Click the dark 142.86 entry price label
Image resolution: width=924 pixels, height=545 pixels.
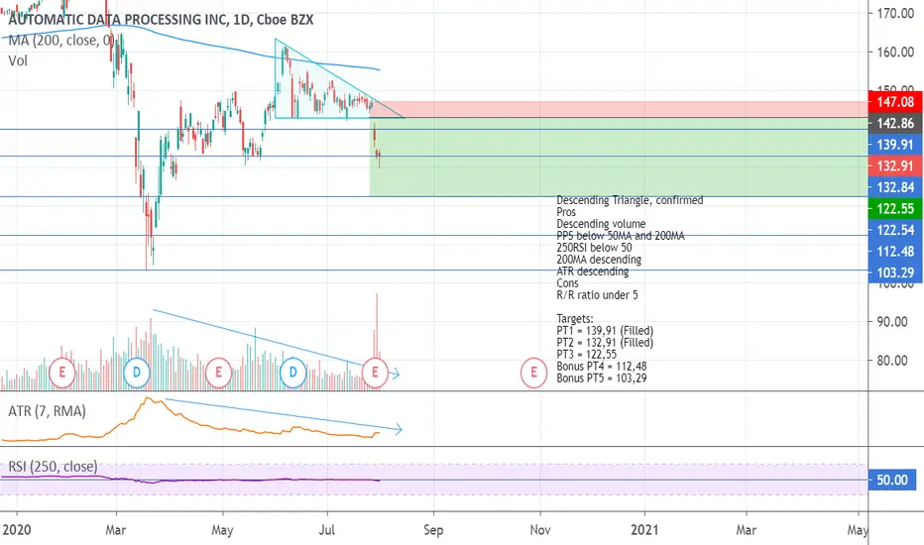coord(895,123)
